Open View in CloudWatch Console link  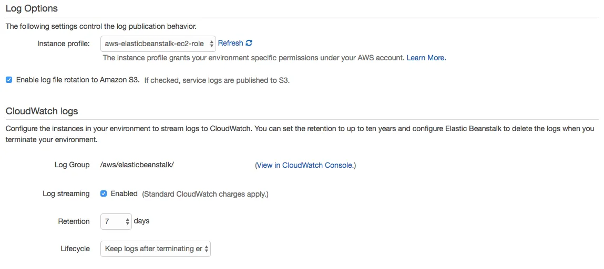[x=305, y=165]
